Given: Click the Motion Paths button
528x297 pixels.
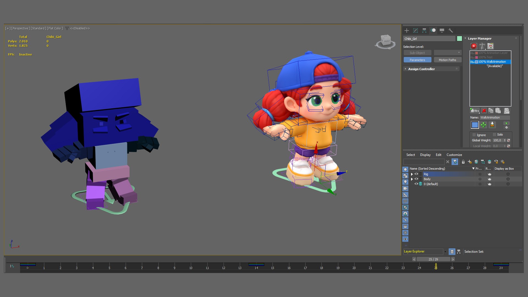Looking at the screenshot, I should (447, 60).
